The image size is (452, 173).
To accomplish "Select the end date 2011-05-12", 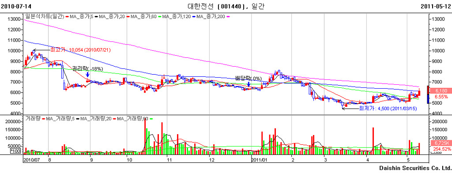I will (x=436, y=6).
